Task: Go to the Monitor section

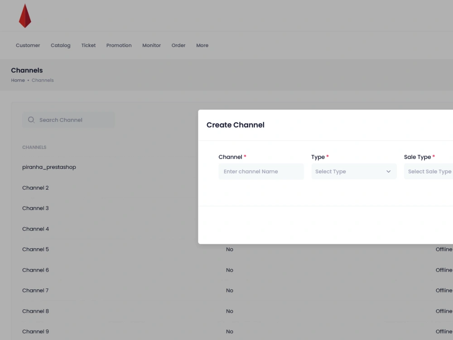Action: (151, 45)
